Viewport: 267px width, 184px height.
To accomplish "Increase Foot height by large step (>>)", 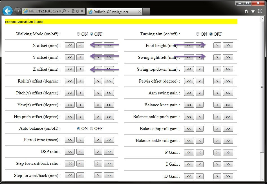I will (228, 46).
